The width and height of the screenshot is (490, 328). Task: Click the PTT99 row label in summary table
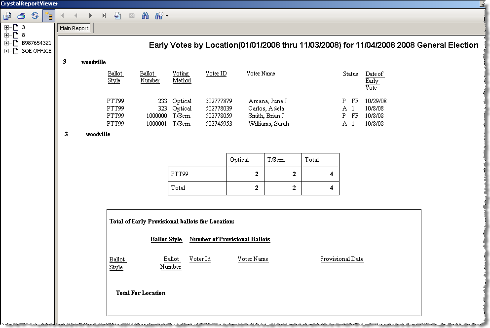pos(180,174)
